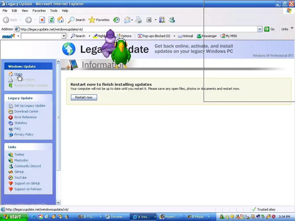Open the Search pane in IE toolbar
The image size is (295, 221).
(x=77, y=20)
